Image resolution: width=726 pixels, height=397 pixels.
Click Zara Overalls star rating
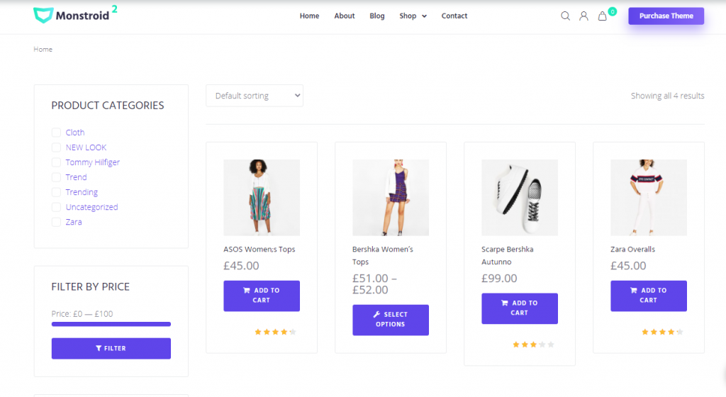pos(662,332)
